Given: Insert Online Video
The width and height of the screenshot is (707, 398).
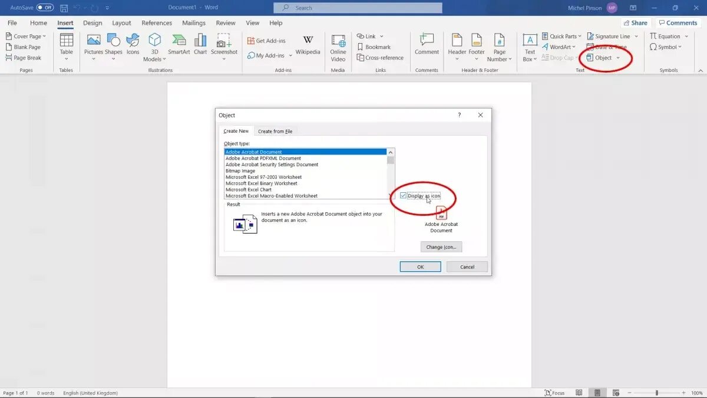Looking at the screenshot, I should (x=338, y=47).
